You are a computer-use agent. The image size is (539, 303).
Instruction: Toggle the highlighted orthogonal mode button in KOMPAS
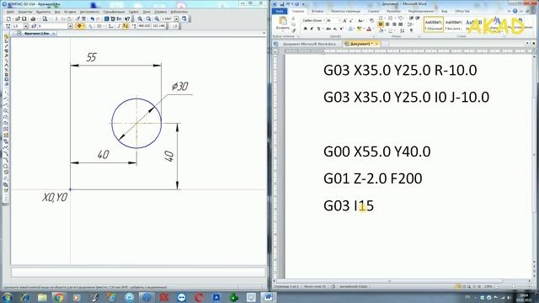pyautogui.click(x=125, y=26)
